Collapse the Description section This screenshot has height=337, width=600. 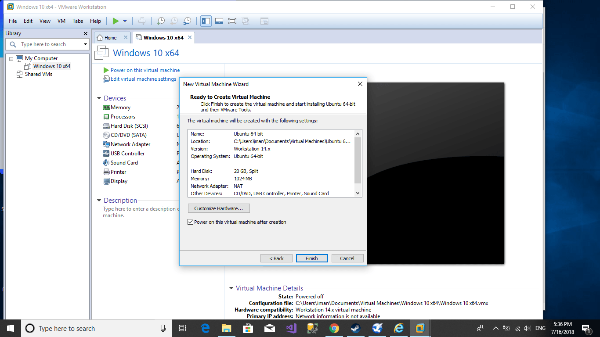point(99,201)
